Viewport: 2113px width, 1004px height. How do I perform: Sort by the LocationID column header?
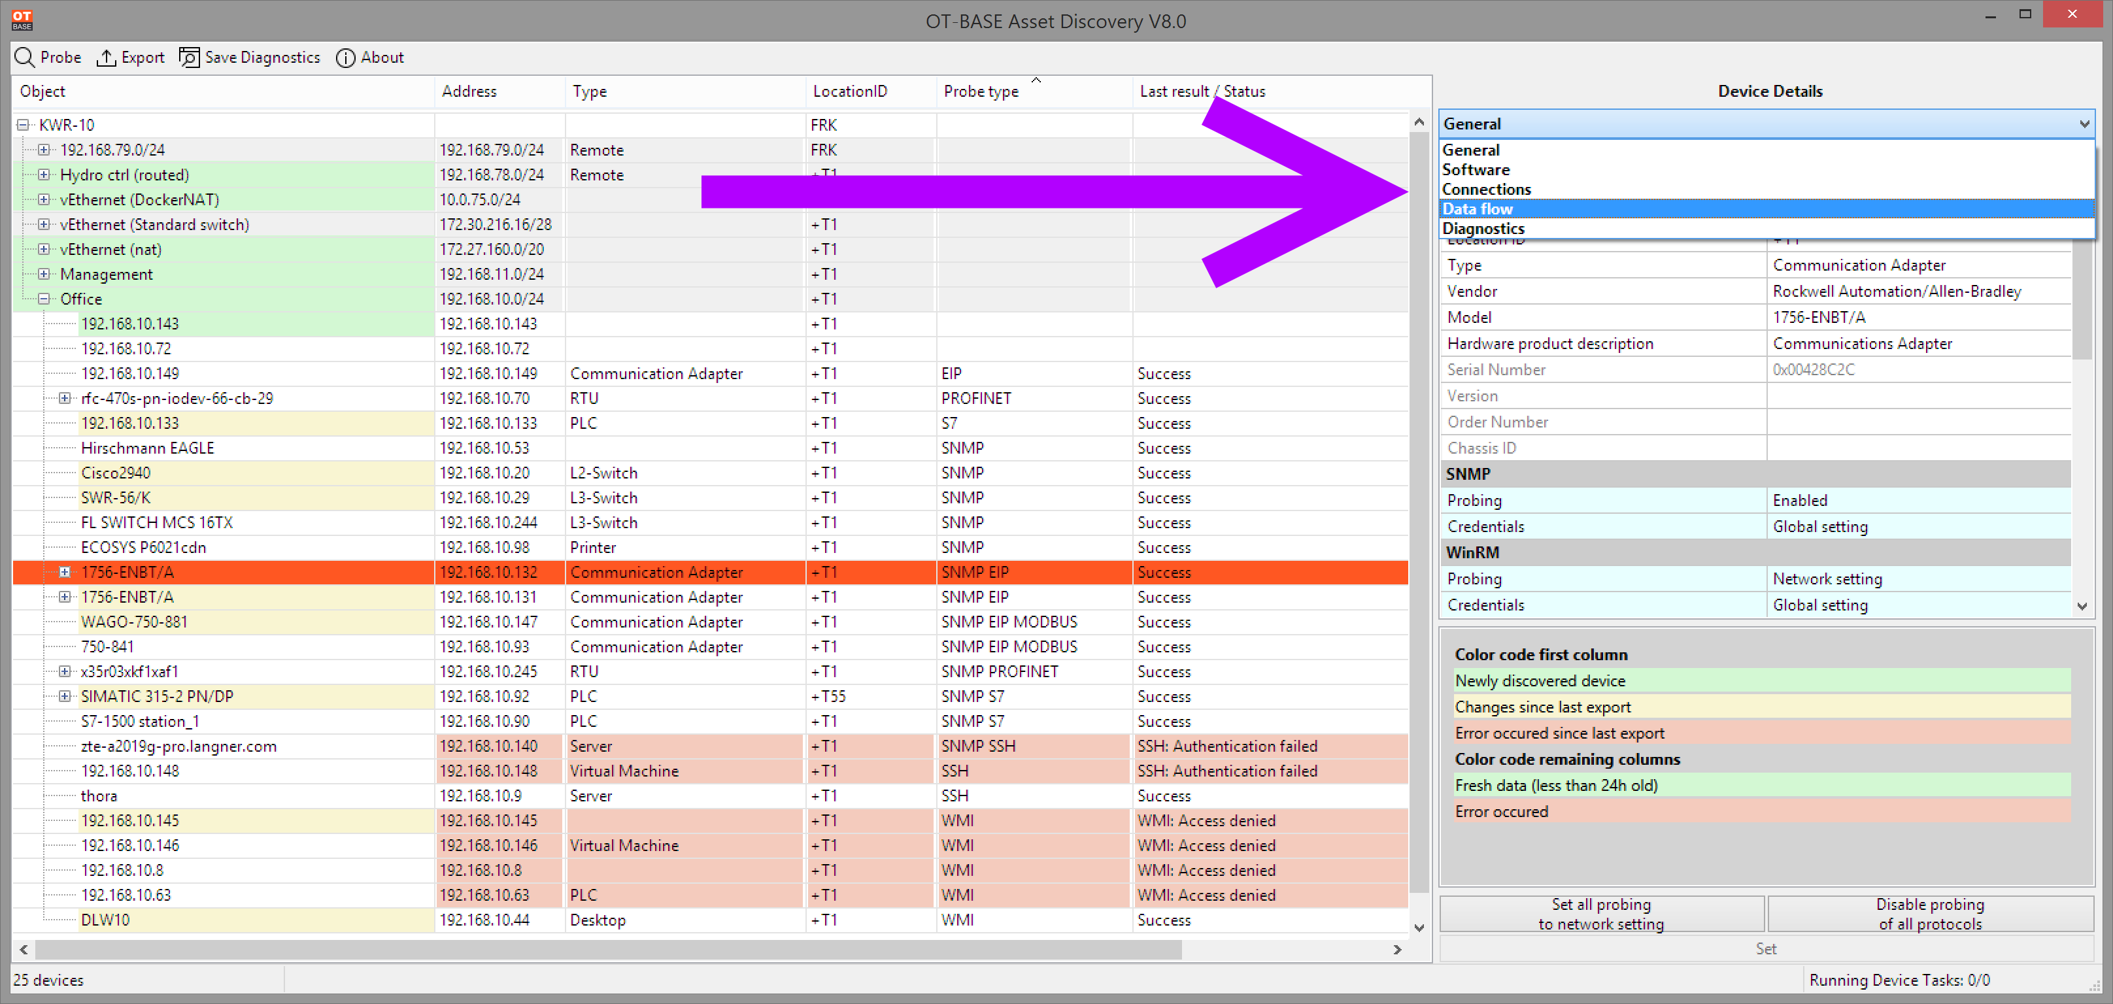(x=871, y=91)
